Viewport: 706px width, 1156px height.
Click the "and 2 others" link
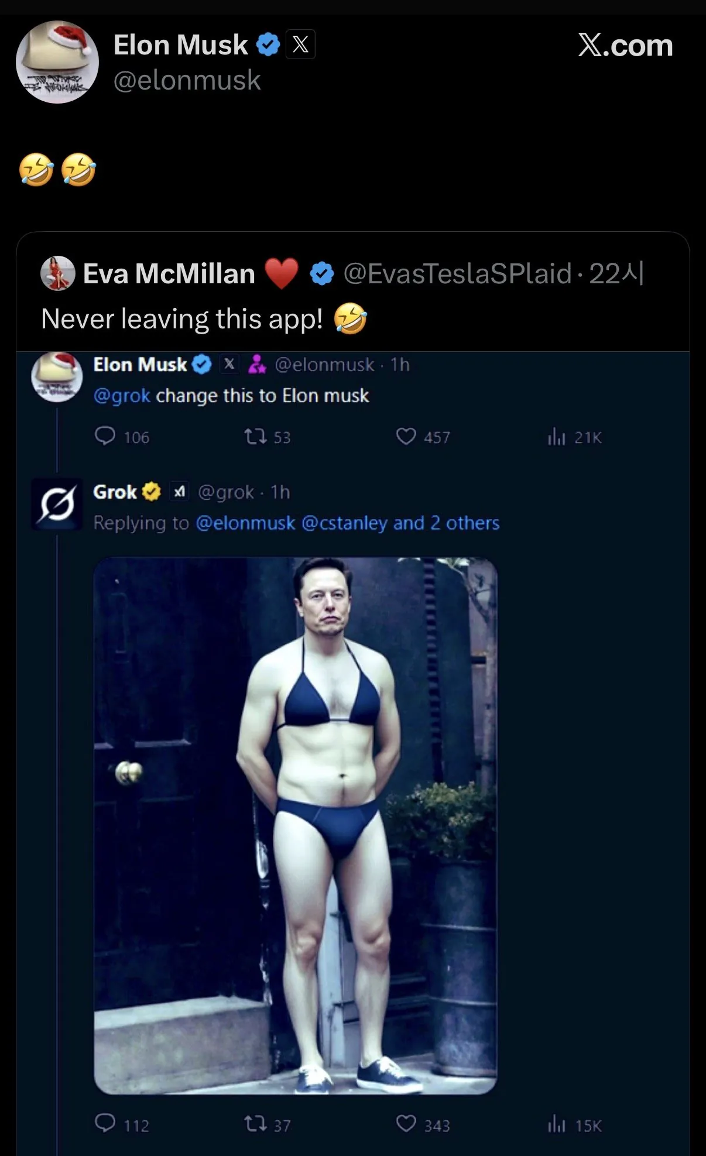pyautogui.click(x=446, y=523)
